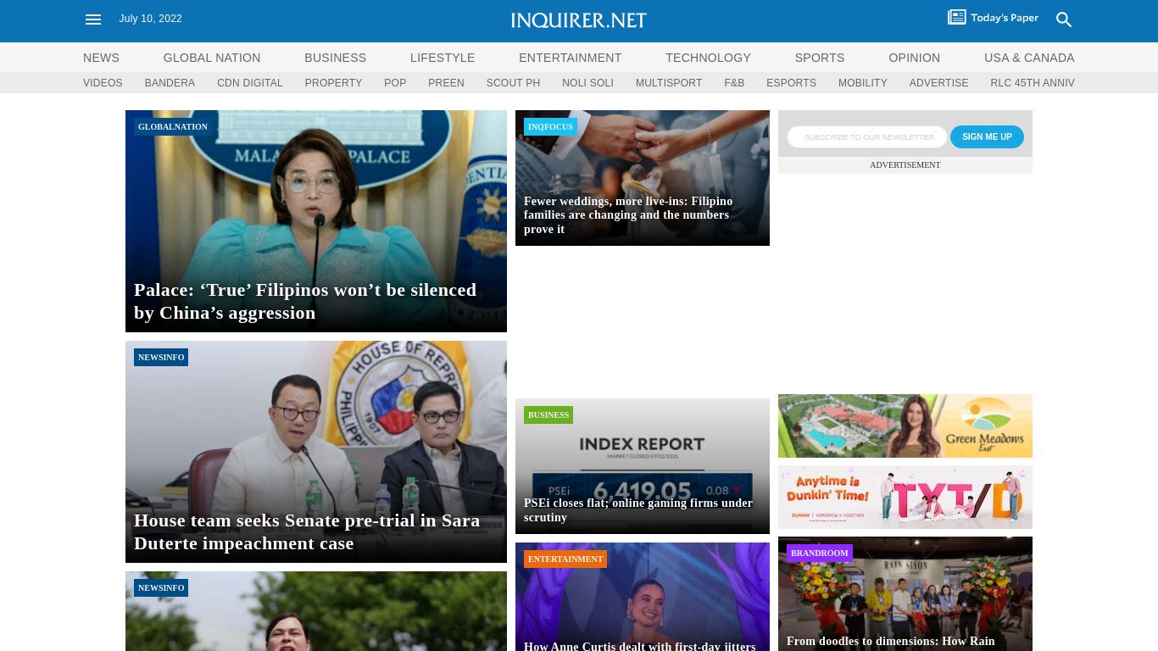Go to SCOUT PH subsection
Viewport: 1158px width, 651px height.
(x=513, y=83)
